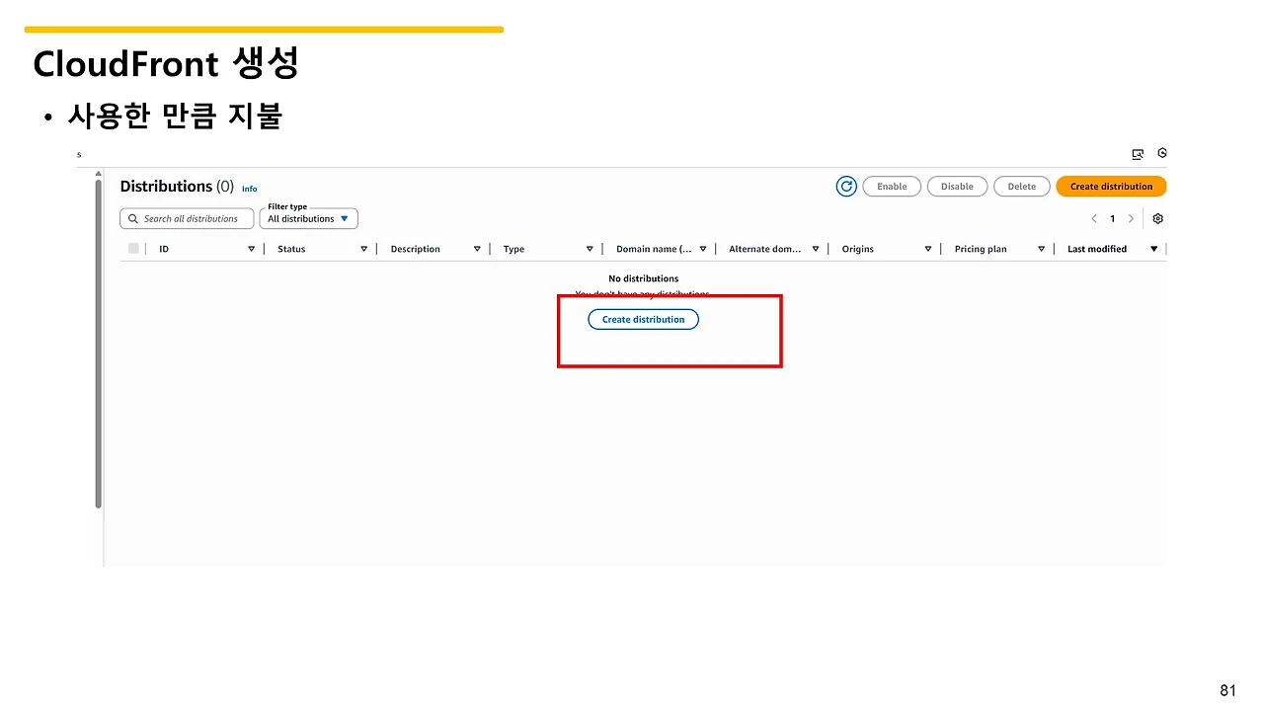Click the "No distributions" message text
This screenshot has height=711, width=1264.
pyautogui.click(x=644, y=278)
